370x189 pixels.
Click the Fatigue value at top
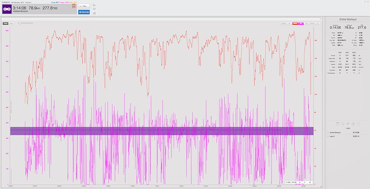(64, 2)
